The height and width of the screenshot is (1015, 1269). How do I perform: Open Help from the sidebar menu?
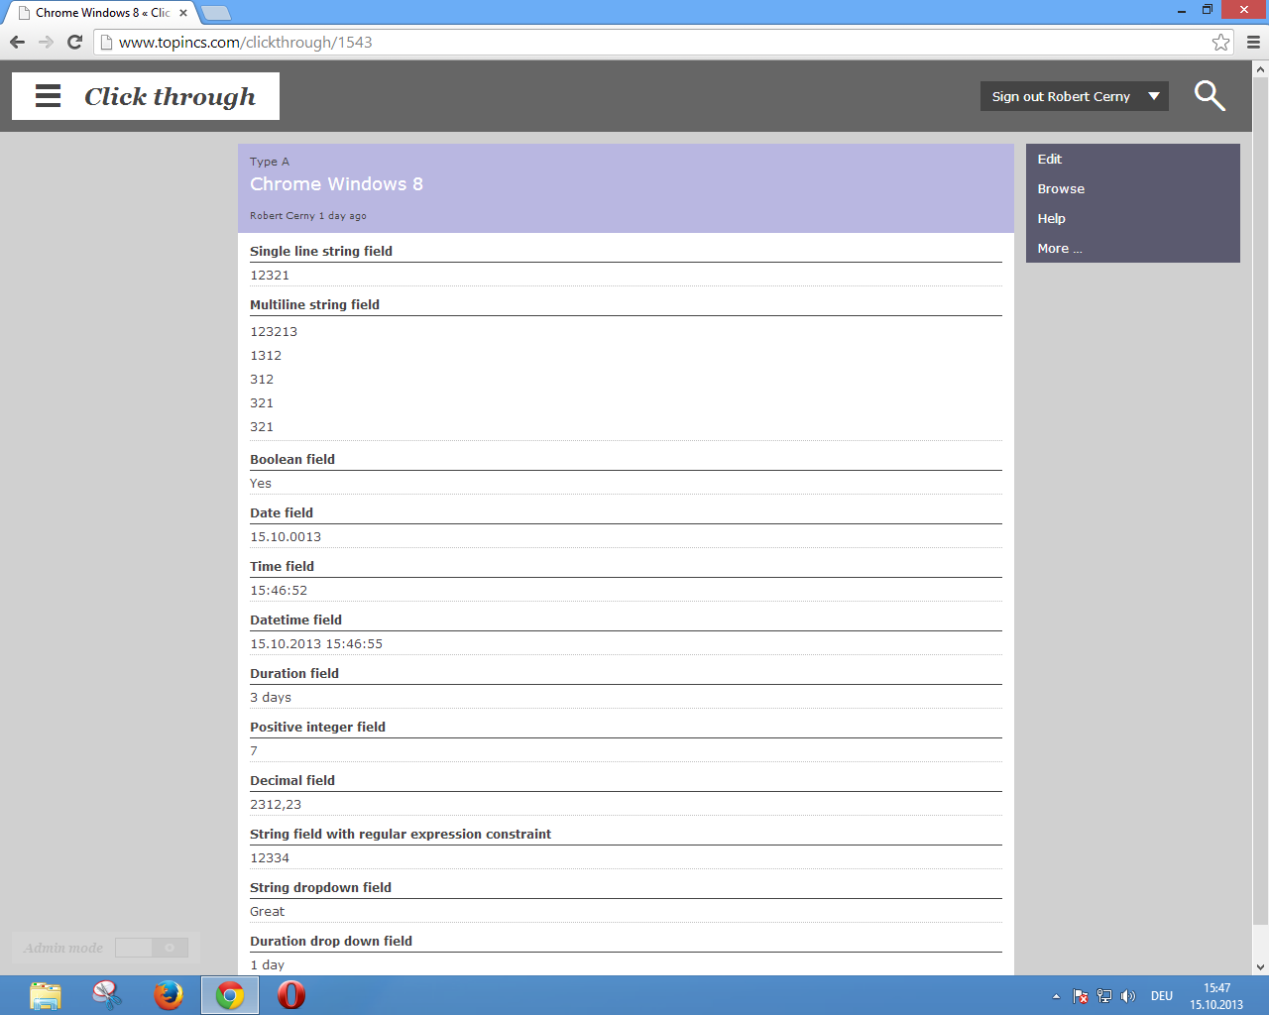pos(1051,219)
